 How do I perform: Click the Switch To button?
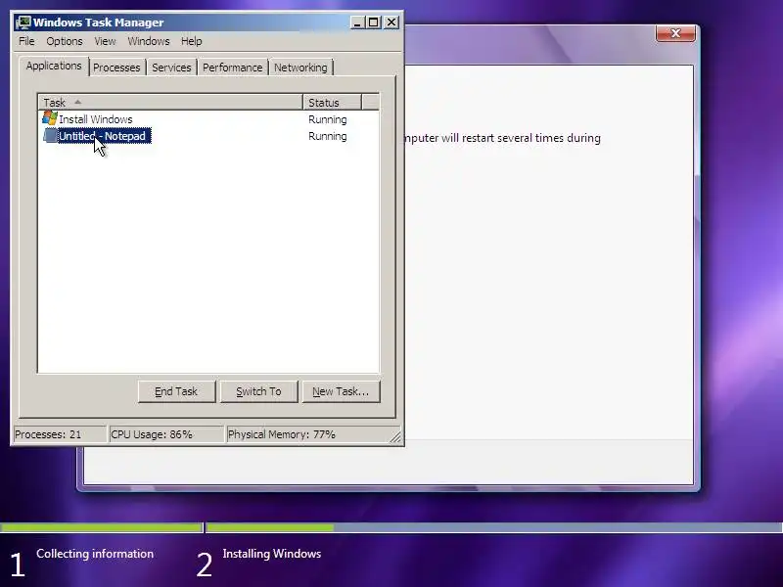click(258, 391)
